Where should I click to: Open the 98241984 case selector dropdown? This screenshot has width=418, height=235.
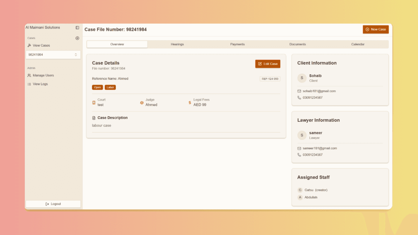[x=53, y=54]
